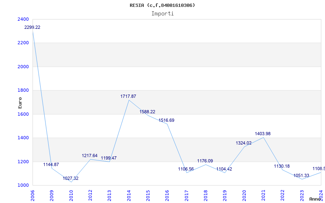The height and width of the screenshot is (203, 325).
Task: Select the 1324.02 value label
Action: [x=243, y=143]
